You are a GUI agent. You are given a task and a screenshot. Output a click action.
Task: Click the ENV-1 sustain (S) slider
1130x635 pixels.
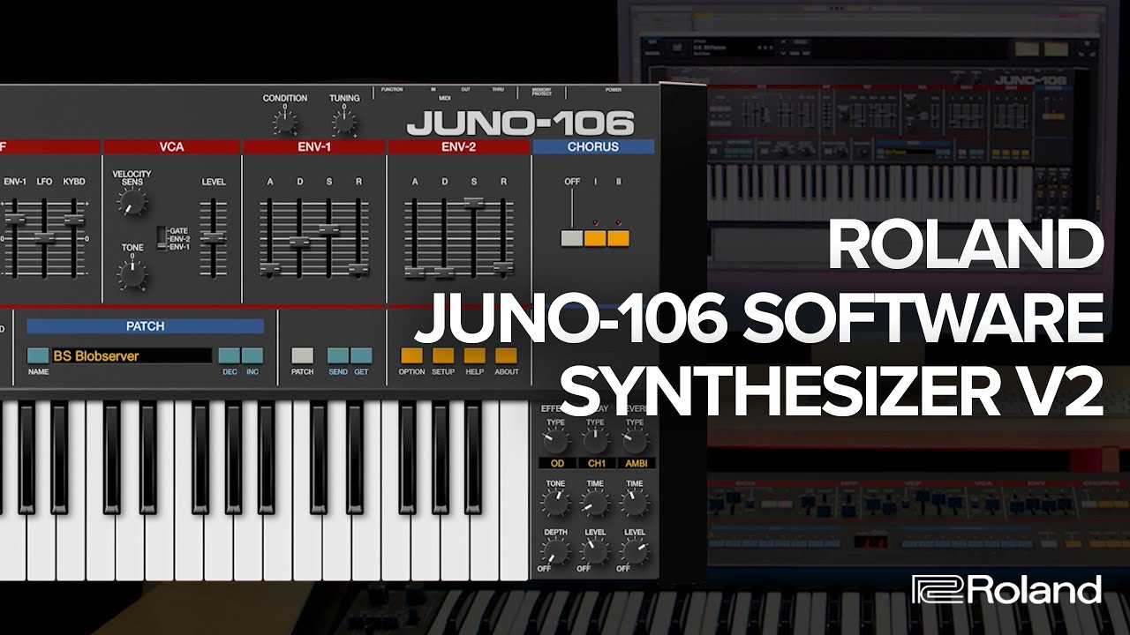329,228
